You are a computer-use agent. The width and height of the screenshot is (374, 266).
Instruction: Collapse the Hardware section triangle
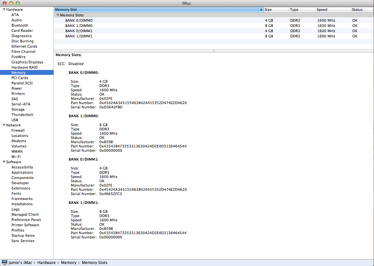[4, 10]
